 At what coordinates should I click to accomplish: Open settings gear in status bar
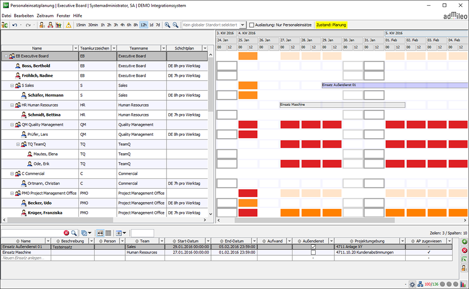coord(412,284)
